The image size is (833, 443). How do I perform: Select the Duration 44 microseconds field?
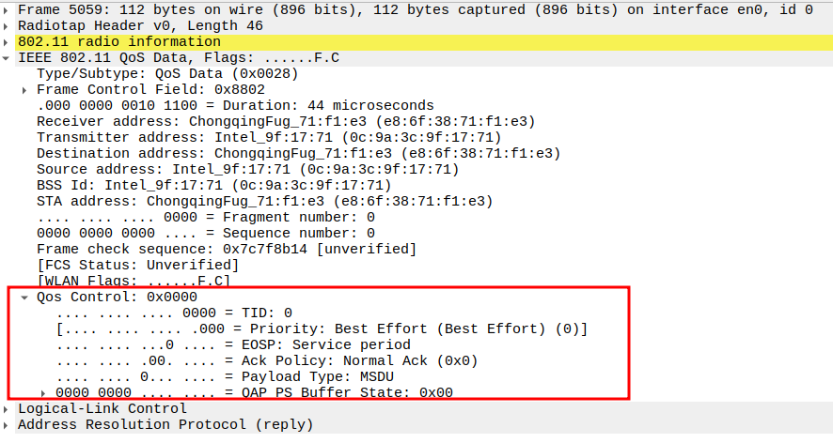point(235,105)
